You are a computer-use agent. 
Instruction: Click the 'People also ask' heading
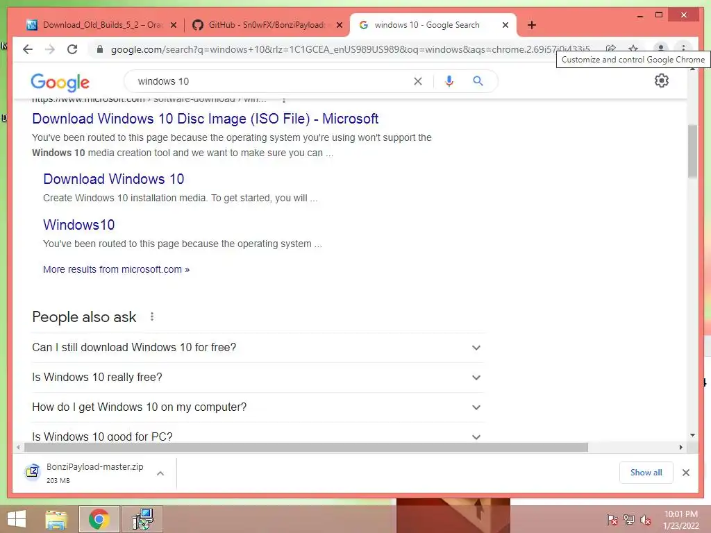(84, 316)
